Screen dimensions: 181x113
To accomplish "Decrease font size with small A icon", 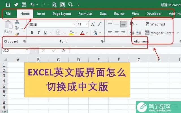I will pos(100,24).
